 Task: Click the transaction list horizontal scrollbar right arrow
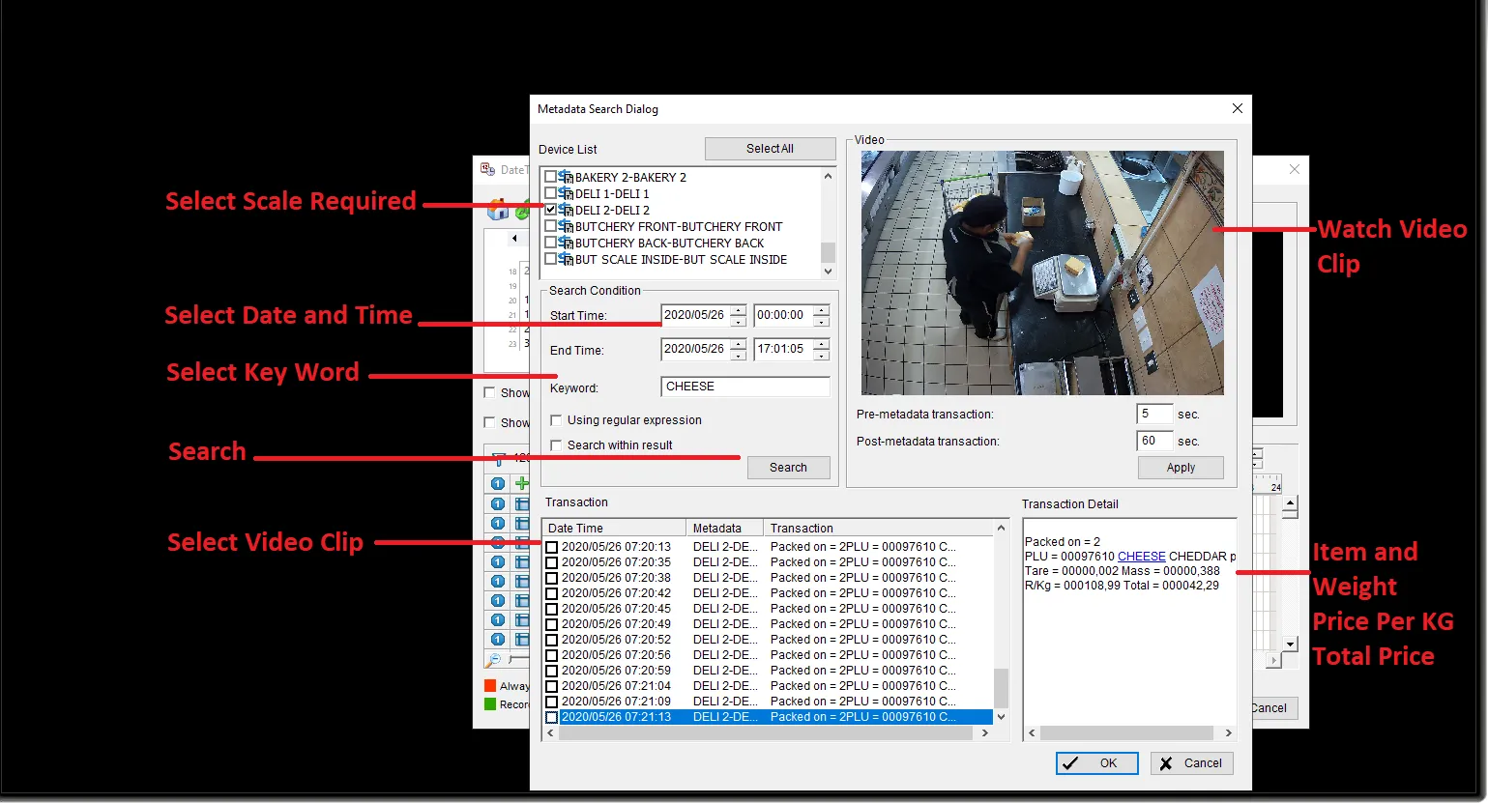(x=985, y=733)
